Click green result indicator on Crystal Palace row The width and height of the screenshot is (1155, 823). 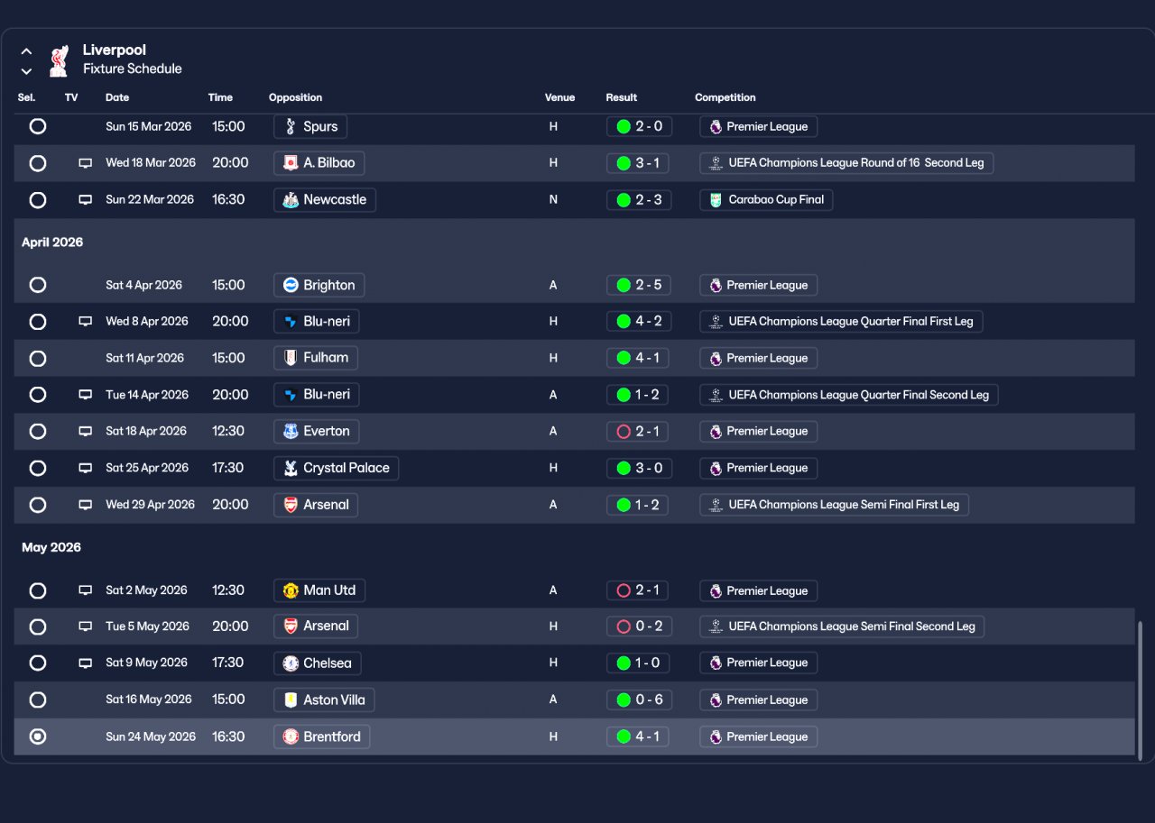624,468
